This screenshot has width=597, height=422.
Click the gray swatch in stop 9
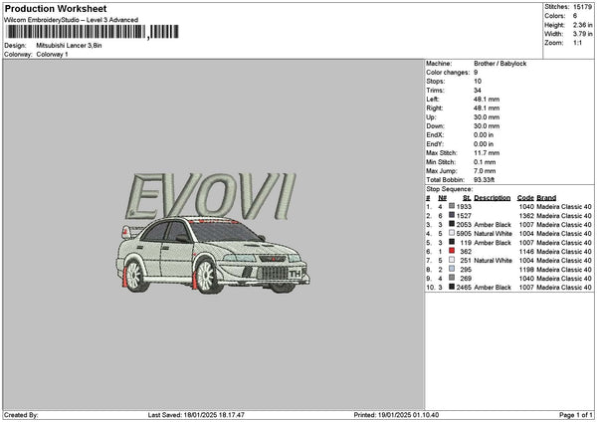(x=452, y=278)
